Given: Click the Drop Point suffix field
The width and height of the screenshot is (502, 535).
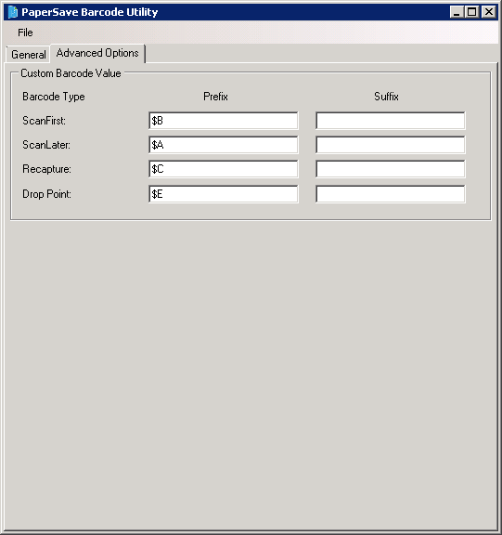Looking at the screenshot, I should point(391,194).
